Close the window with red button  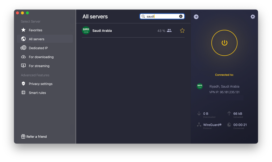click(18, 13)
